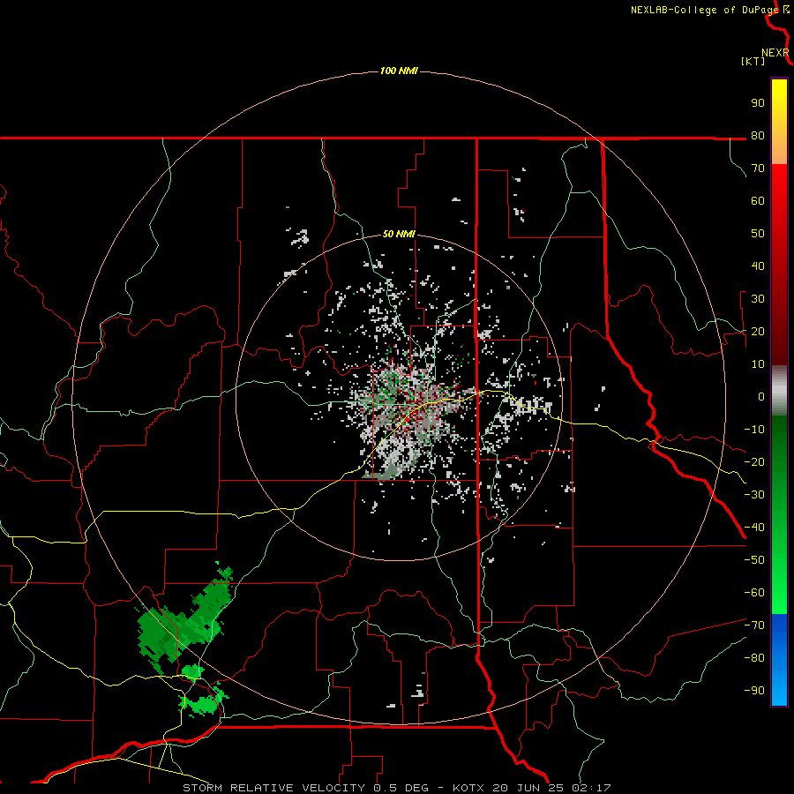Click the 50 NMI range ring label

tap(399, 234)
